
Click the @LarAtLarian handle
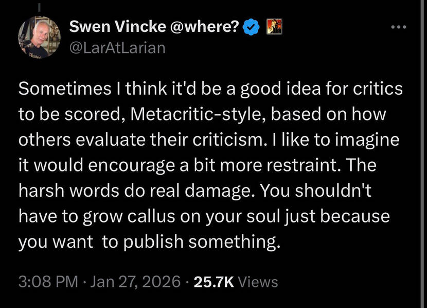(x=117, y=47)
